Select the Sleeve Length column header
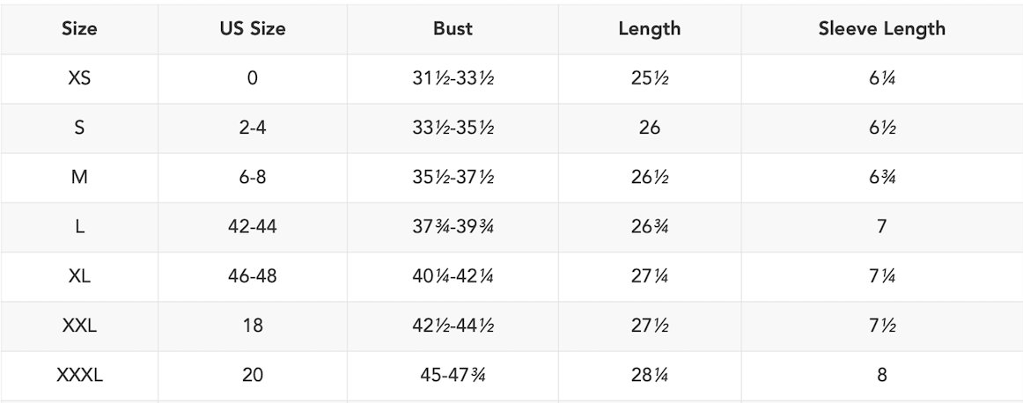Viewport: 1023px width, 403px height. click(x=881, y=28)
